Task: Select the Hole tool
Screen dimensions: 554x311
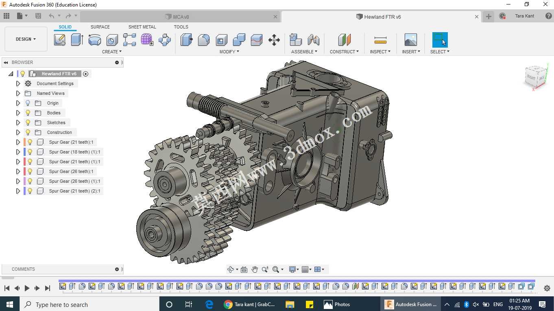Action: click(112, 40)
